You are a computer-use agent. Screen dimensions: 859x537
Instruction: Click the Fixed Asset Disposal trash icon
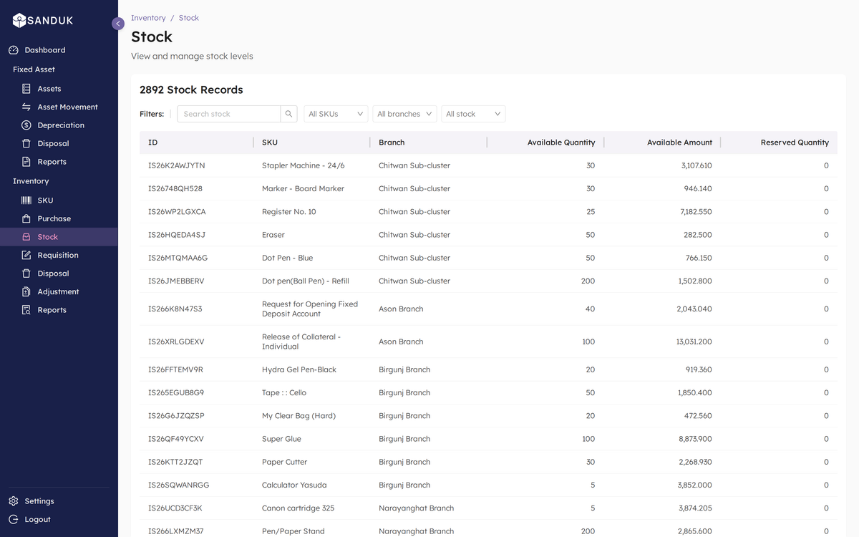26,143
